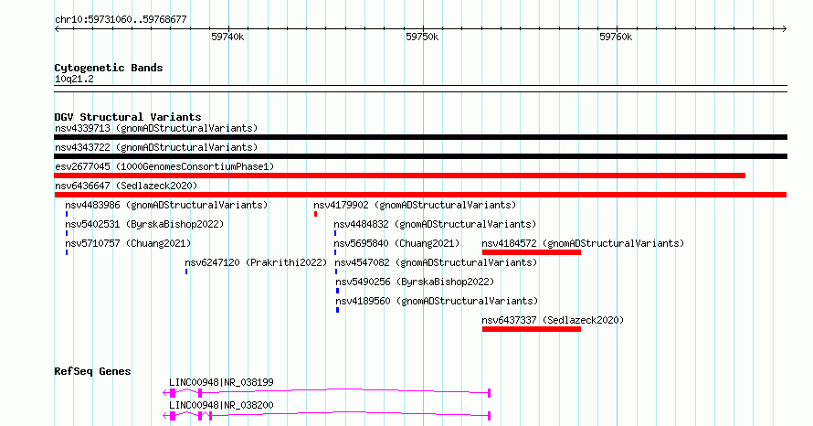
Task: Click the red bar under nsv4184572
Action: [532, 252]
